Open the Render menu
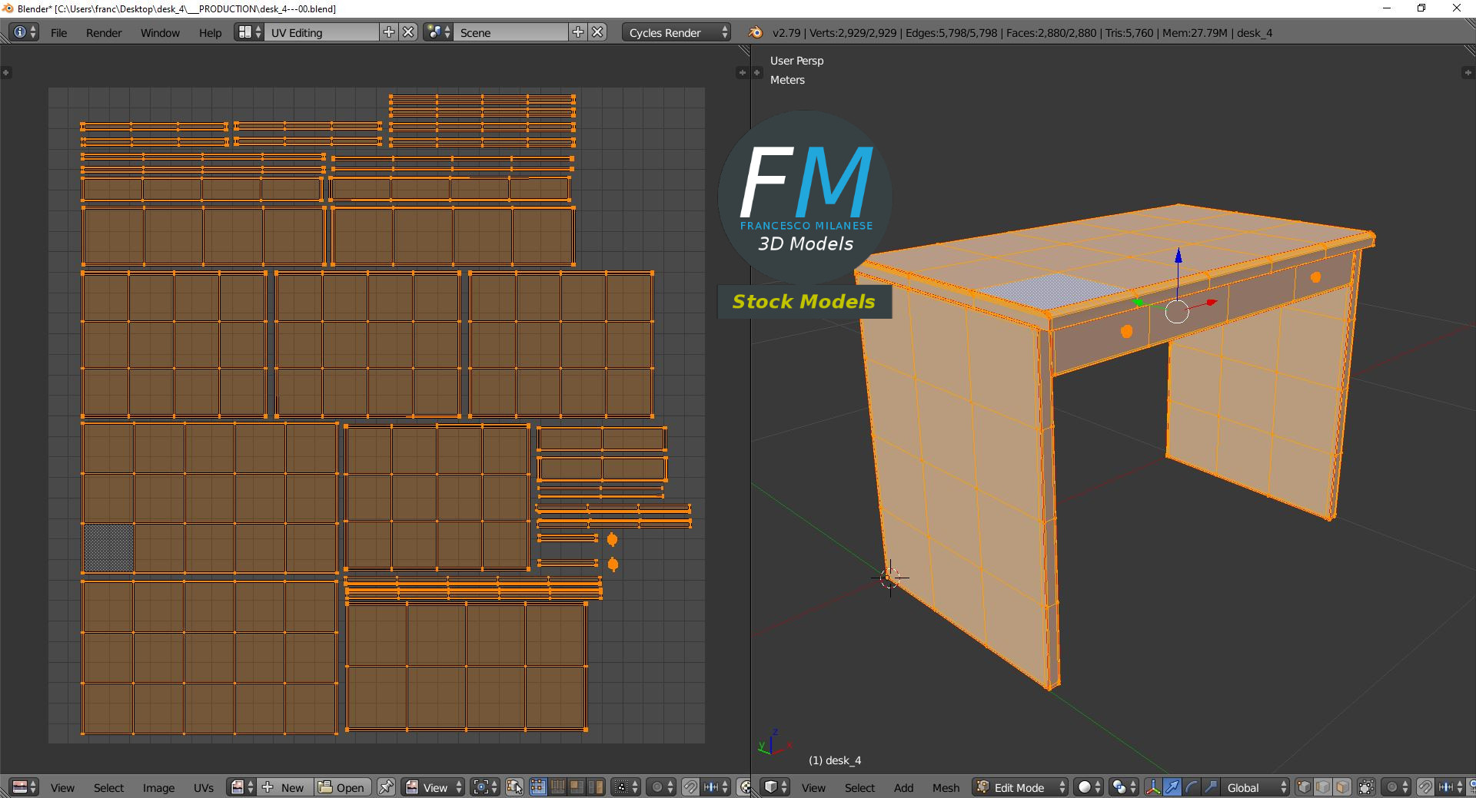The image size is (1476, 798). 104,33
